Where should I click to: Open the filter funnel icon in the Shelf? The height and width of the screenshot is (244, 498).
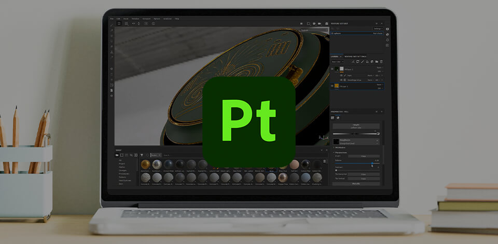point(142,155)
